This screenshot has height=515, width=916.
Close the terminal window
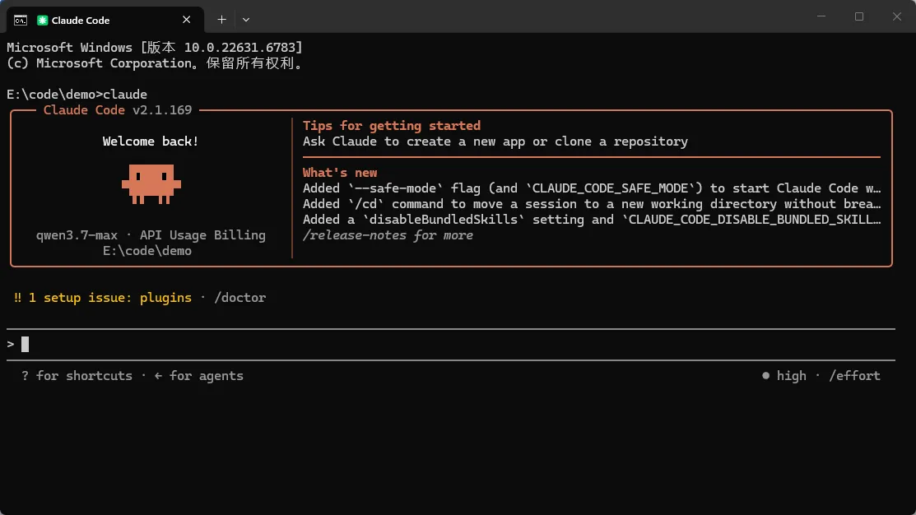click(x=897, y=16)
